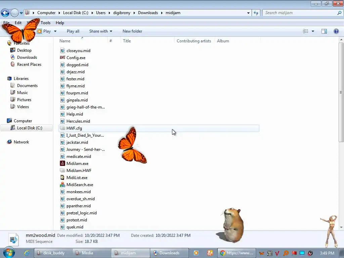Click the Help question mark icon
Image resolution: width=344 pixels, height=258 pixels.
click(336, 31)
